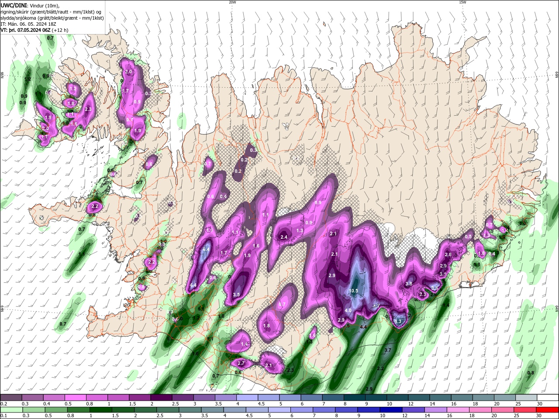
Task: Select the white 30 swatch in the snow legend
Action: click(x=547, y=398)
